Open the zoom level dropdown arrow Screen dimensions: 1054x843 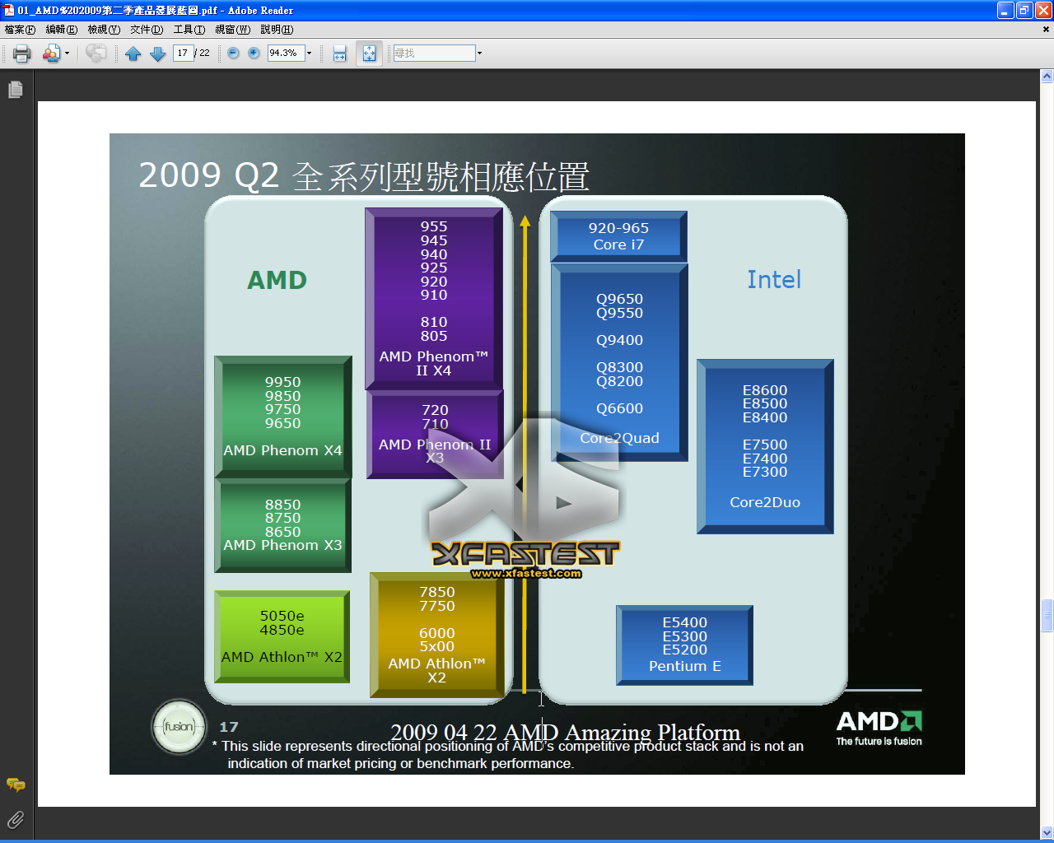point(310,54)
